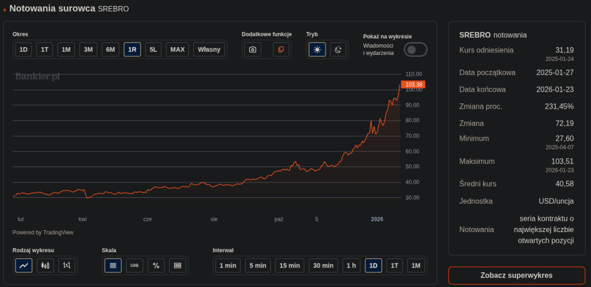The image size is (591, 287).
Task: Open the Własny custom period option
Action: pyautogui.click(x=209, y=50)
